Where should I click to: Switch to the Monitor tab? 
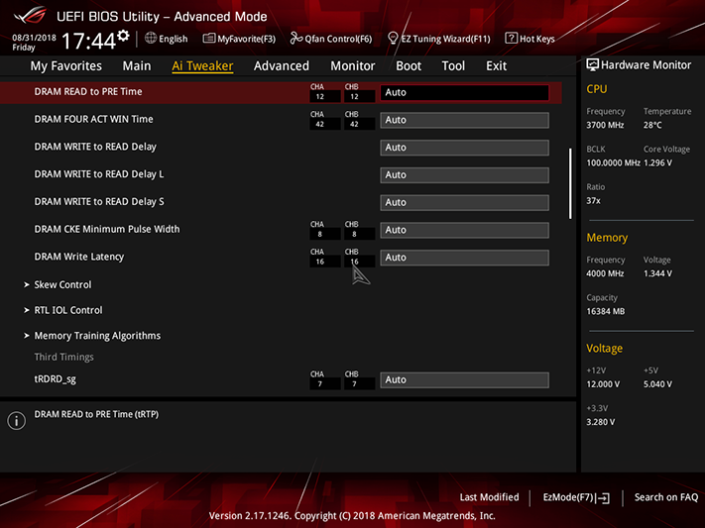(353, 66)
